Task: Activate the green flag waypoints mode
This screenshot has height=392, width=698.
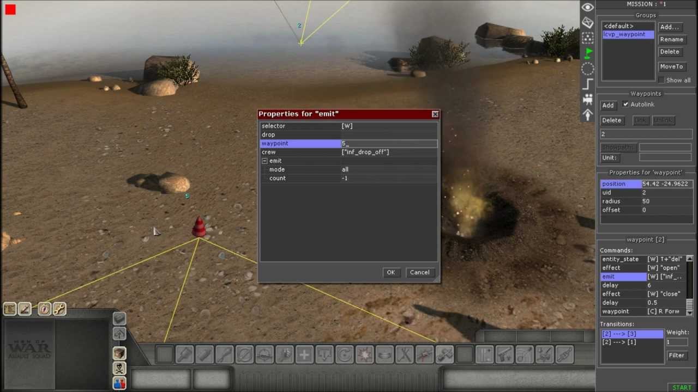Action: 588,53
